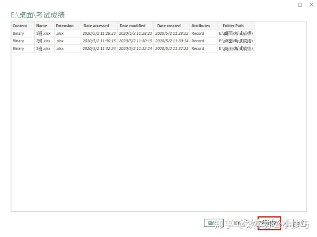The width and height of the screenshot is (317, 237).
Task: Click Binary in the 2班.xlsx row
Action: coord(18,41)
